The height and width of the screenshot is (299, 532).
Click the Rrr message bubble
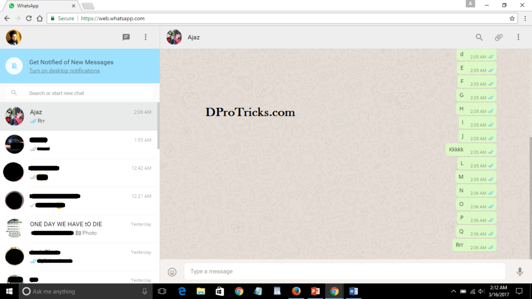coord(474,246)
